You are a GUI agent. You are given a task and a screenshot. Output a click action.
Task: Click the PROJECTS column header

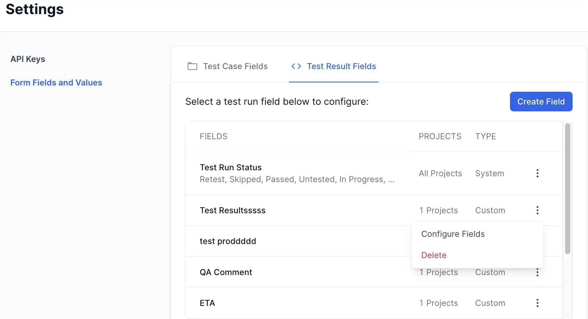(440, 136)
